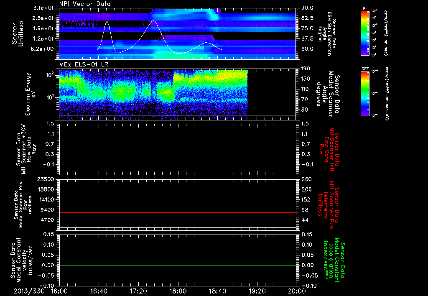Click the flat green line in velocity panel
Image resolution: width=428 pixels, height=296 pixels.
coord(177,265)
